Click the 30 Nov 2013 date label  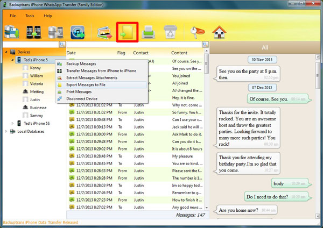(x=262, y=60)
